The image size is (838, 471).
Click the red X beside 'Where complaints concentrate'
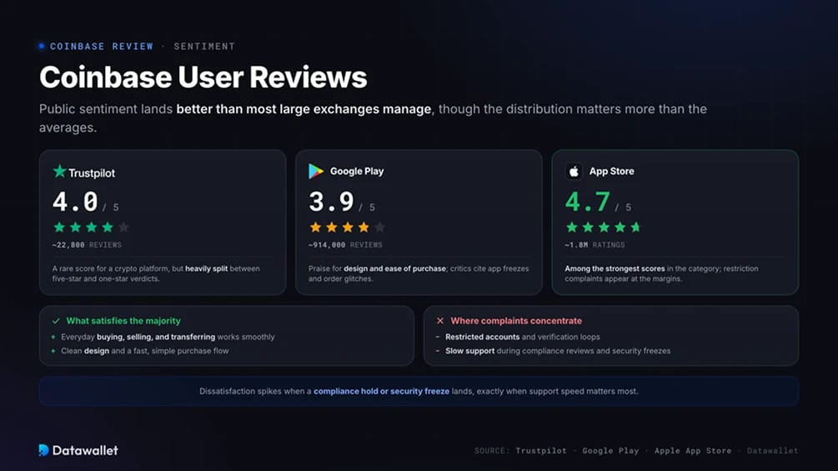click(440, 321)
